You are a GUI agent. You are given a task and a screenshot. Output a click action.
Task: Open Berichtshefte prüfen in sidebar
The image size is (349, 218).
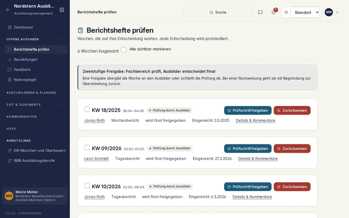[x=36, y=49]
